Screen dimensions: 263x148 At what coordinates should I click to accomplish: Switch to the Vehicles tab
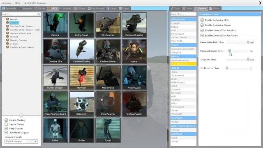click(65, 8)
